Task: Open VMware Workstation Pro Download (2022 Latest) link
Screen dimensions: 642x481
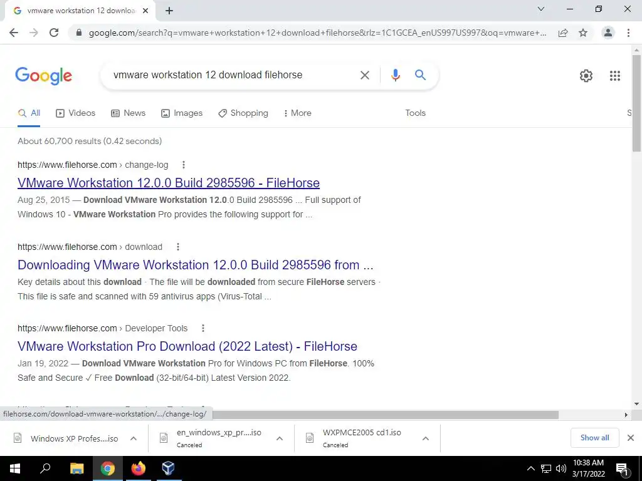Action: (187, 346)
